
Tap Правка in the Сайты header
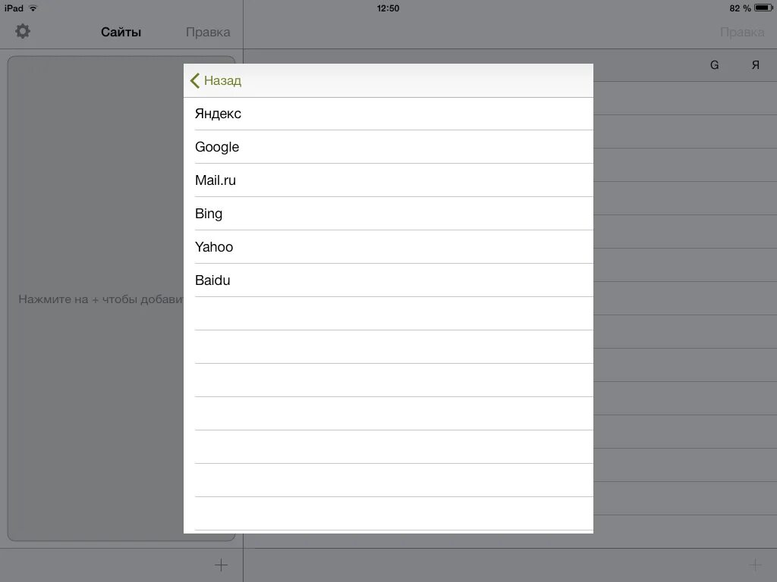click(x=208, y=32)
